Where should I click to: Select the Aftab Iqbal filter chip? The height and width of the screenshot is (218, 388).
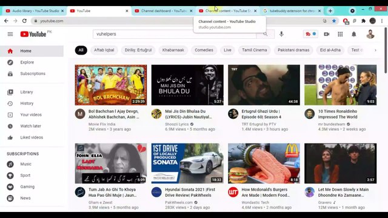pyautogui.click(x=104, y=50)
